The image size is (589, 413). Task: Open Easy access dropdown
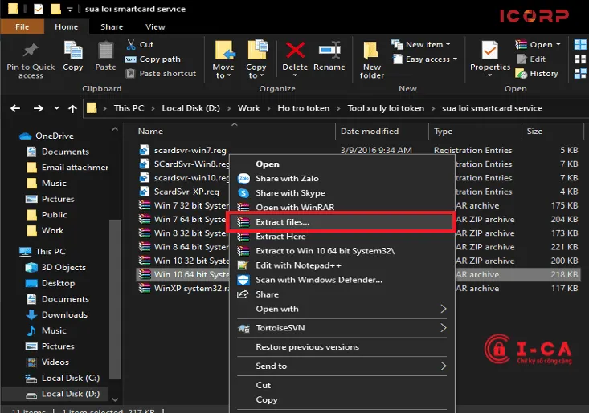pos(425,59)
